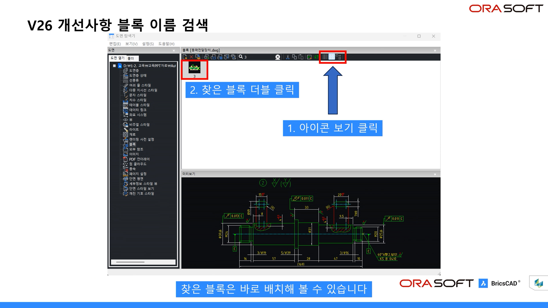Select the 도면 열기 tab
The height and width of the screenshot is (308, 548).
[x=117, y=58]
